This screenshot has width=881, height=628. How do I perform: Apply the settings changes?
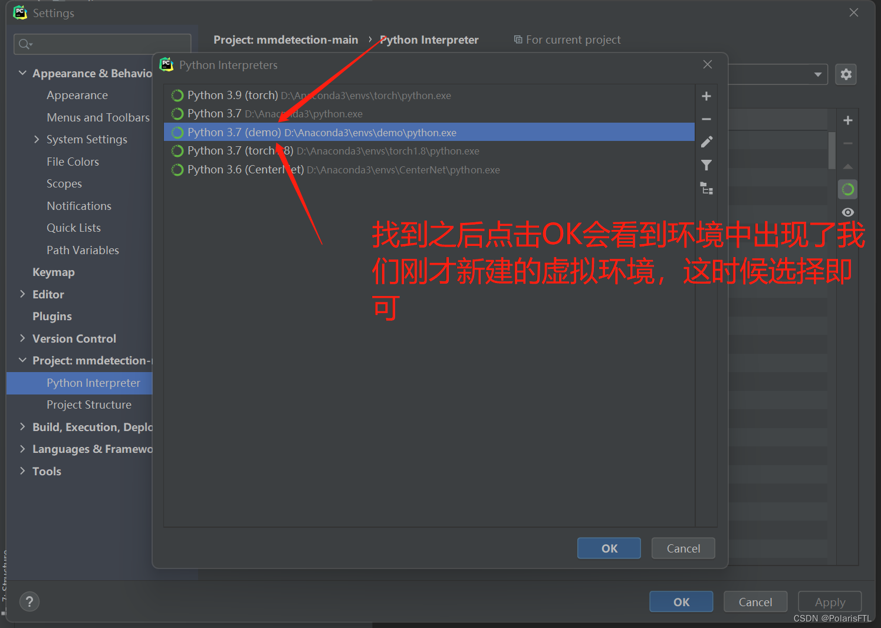[829, 601]
